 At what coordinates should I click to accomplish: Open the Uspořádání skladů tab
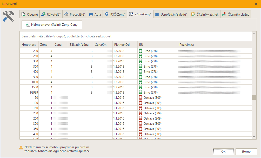point(171,15)
